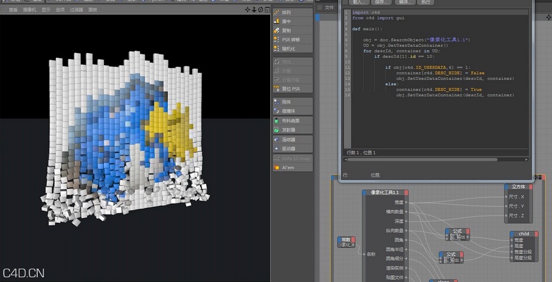This screenshot has height=282, width=552.
Task: Click the 渲染实例 output port
Action: tap(406, 268)
